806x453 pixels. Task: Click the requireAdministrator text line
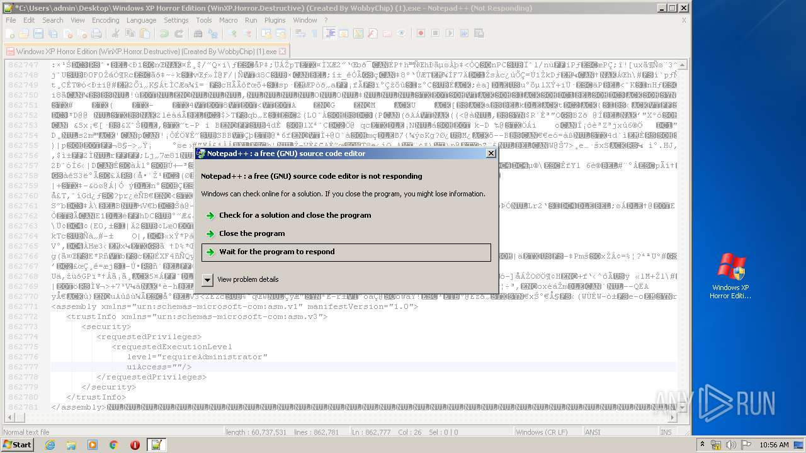pyautogui.click(x=197, y=357)
